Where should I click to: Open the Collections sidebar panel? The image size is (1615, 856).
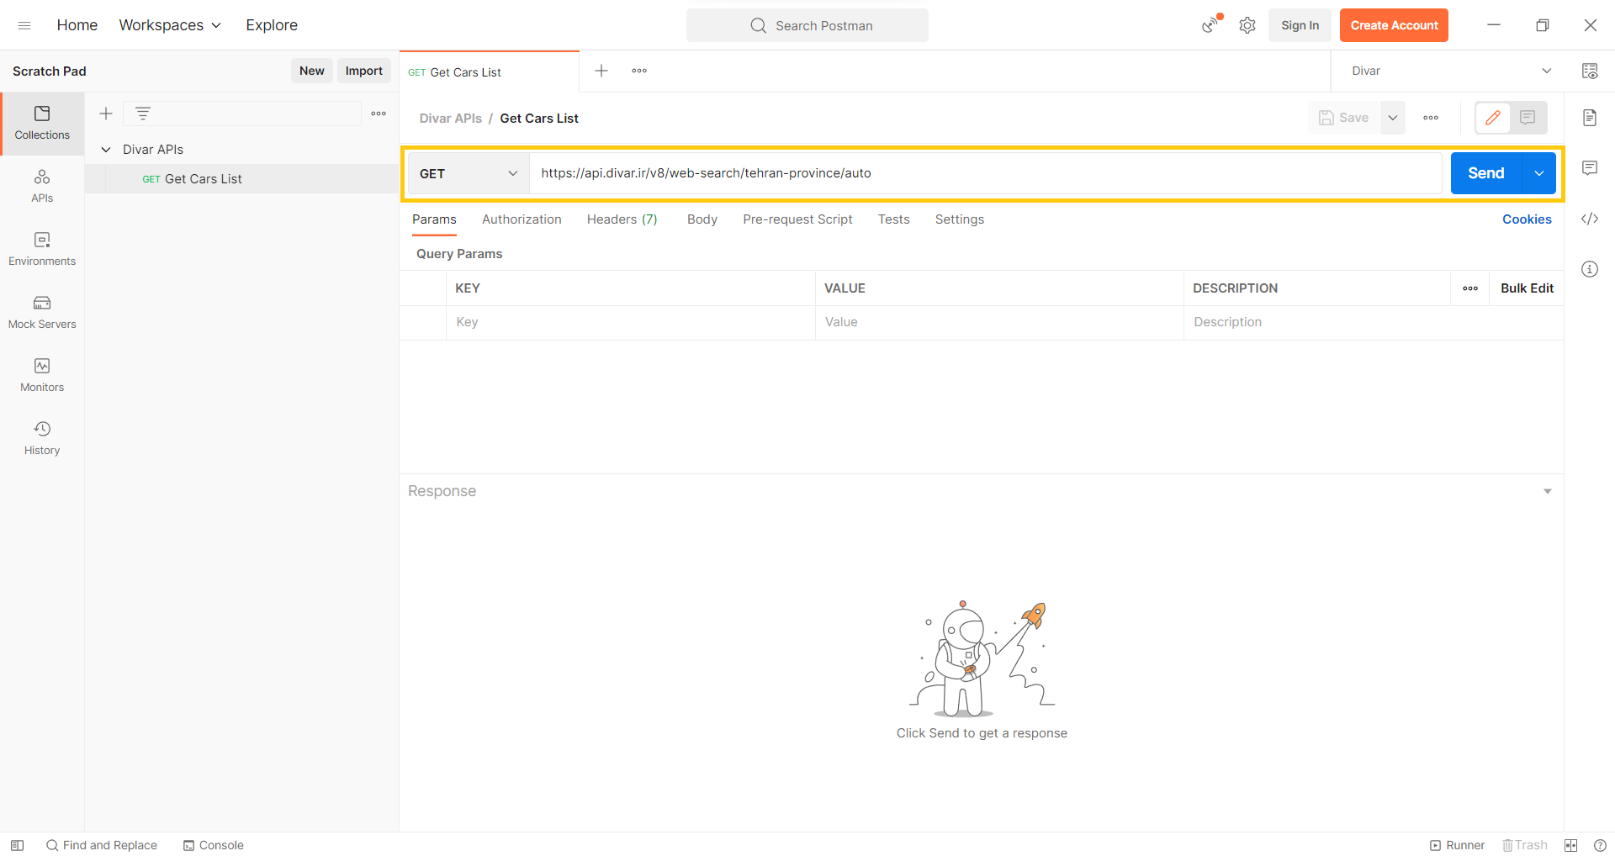tap(42, 123)
